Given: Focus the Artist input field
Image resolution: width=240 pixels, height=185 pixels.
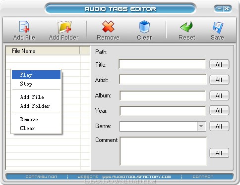Looking at the screenshot, I should [163, 80].
